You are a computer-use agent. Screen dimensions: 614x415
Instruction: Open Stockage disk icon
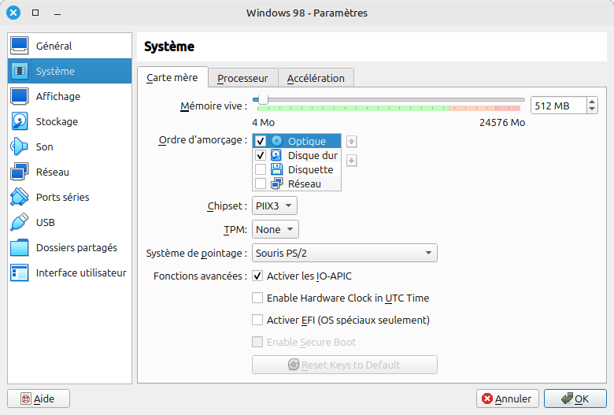(x=19, y=121)
